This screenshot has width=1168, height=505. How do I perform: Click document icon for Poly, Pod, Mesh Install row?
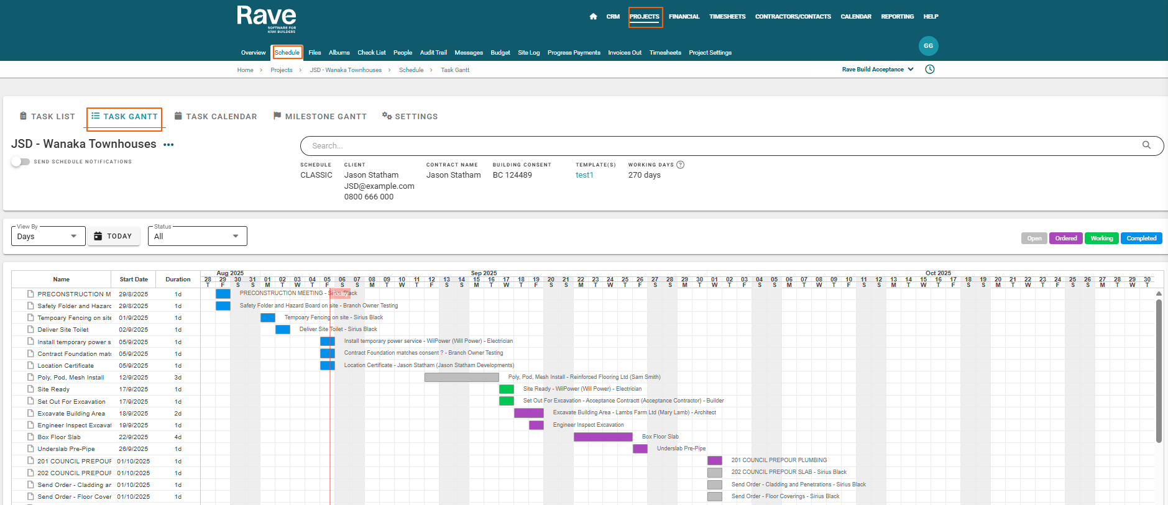click(30, 377)
